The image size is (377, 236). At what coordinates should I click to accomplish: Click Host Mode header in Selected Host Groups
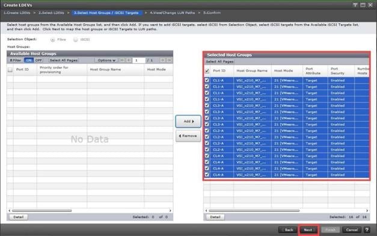click(x=287, y=71)
